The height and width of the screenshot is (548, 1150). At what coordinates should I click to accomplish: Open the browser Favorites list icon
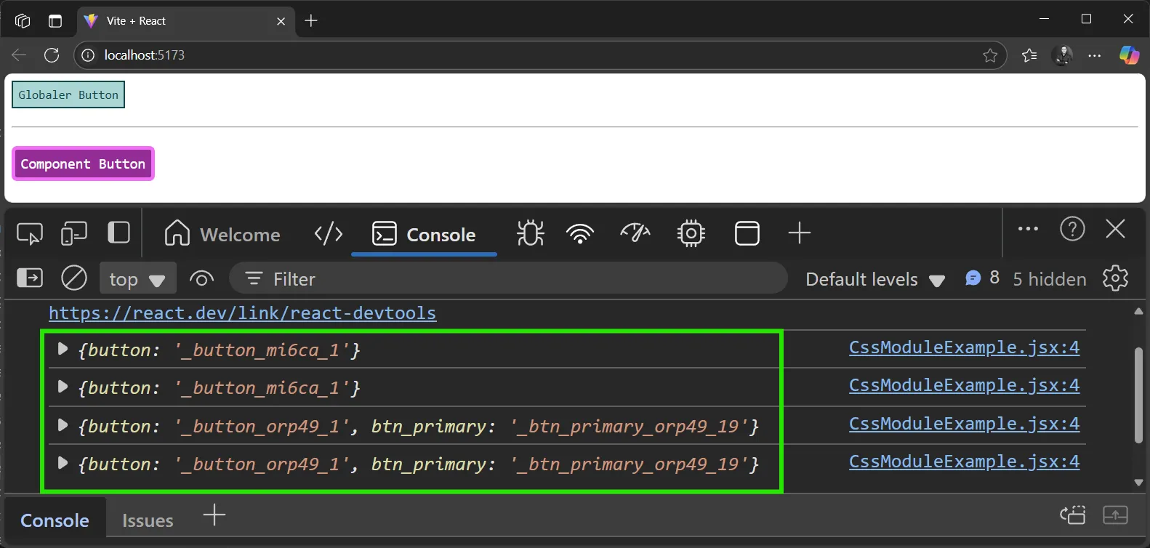point(1029,55)
